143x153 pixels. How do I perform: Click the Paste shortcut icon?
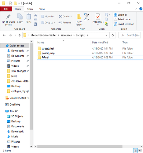35,24
